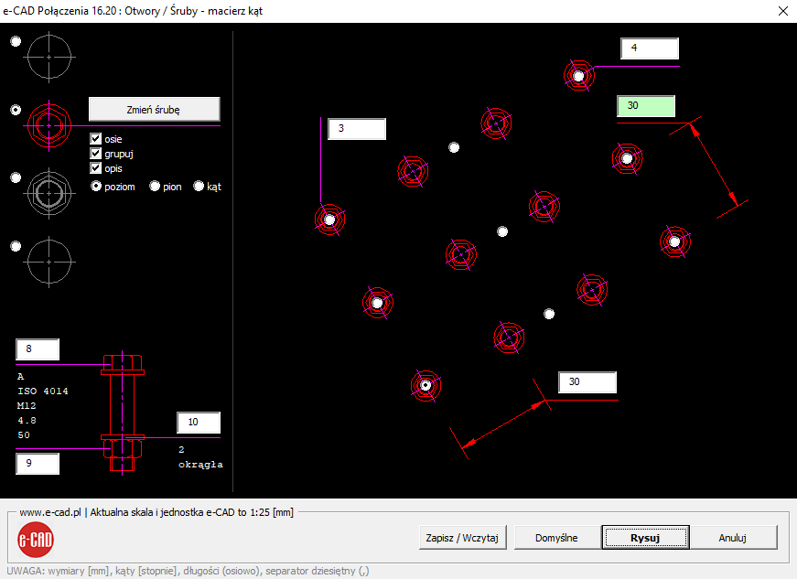Select the 'kąt' radio option
The width and height of the screenshot is (797, 579).
(x=199, y=187)
